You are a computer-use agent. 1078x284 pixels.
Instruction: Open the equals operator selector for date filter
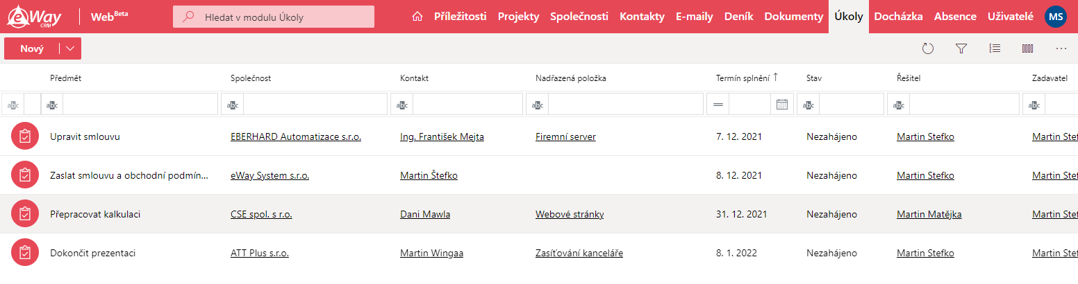[x=718, y=105]
